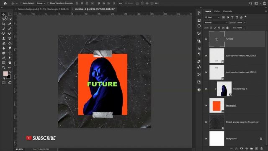The image size is (268, 151).
Task: Select the Move tool in the toolbox
Action: click(4, 14)
